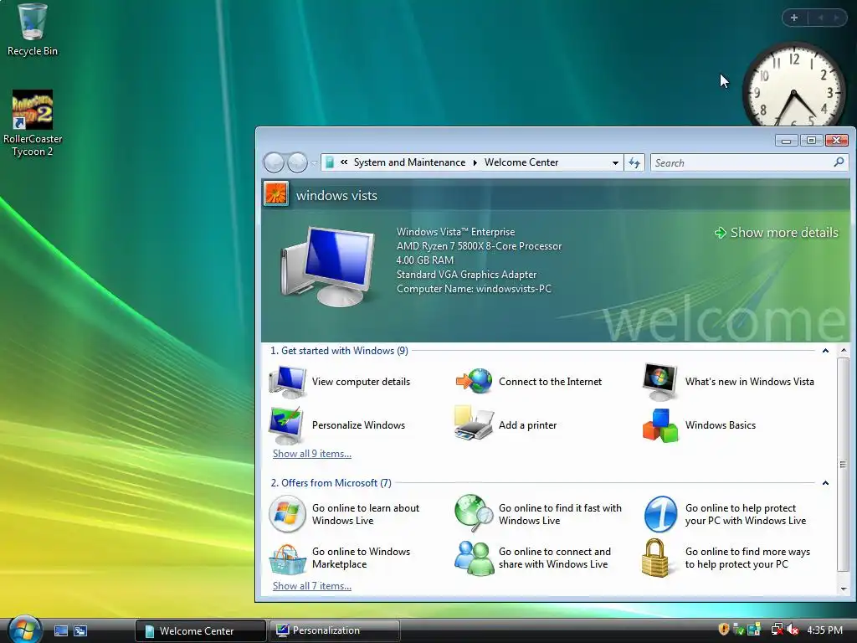Viewport: 857px width, 643px height.
Task: Select What's new in Windows Vista item
Action: point(729,382)
